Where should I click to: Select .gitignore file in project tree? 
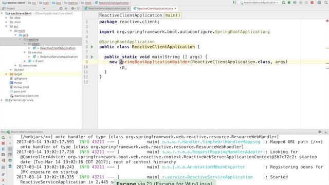(21, 79)
